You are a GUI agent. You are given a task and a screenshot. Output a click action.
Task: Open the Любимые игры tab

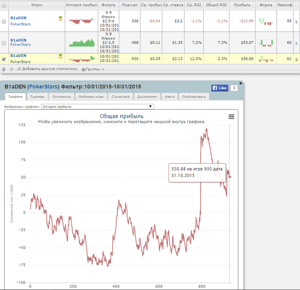pos(91,97)
